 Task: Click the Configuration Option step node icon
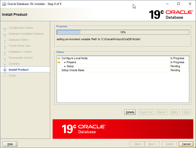[5, 28]
